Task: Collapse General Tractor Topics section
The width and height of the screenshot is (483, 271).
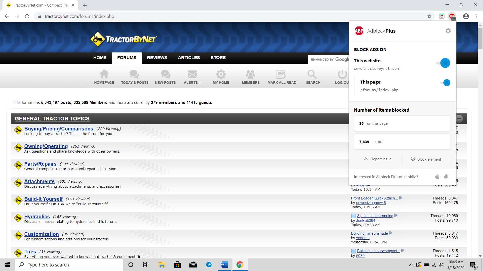Action: pyautogui.click(x=459, y=119)
